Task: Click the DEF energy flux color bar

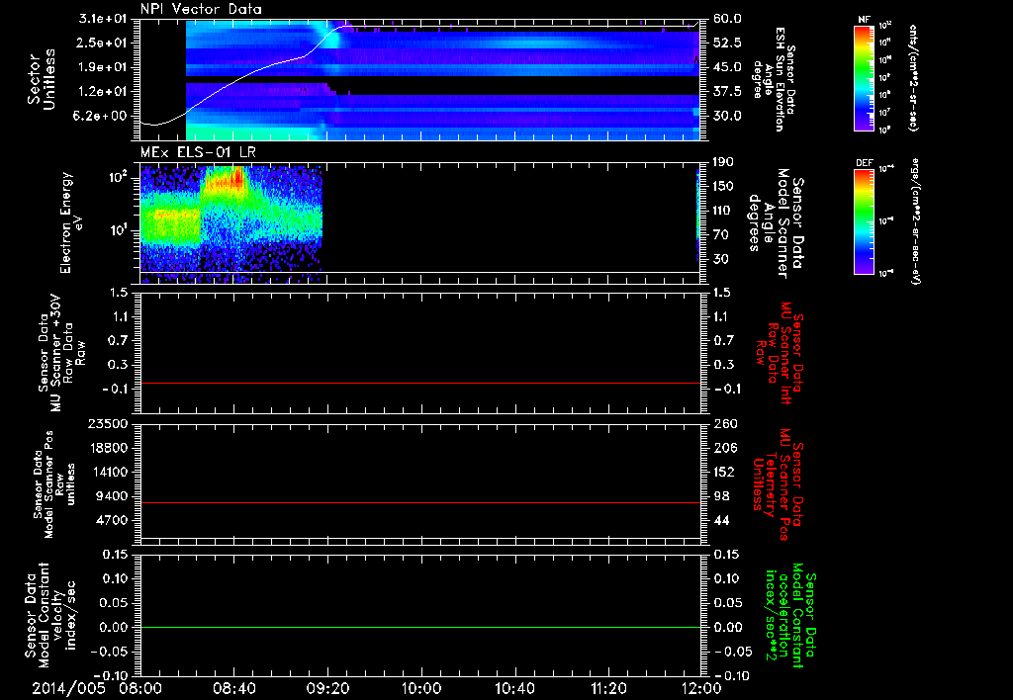Action: [x=864, y=221]
